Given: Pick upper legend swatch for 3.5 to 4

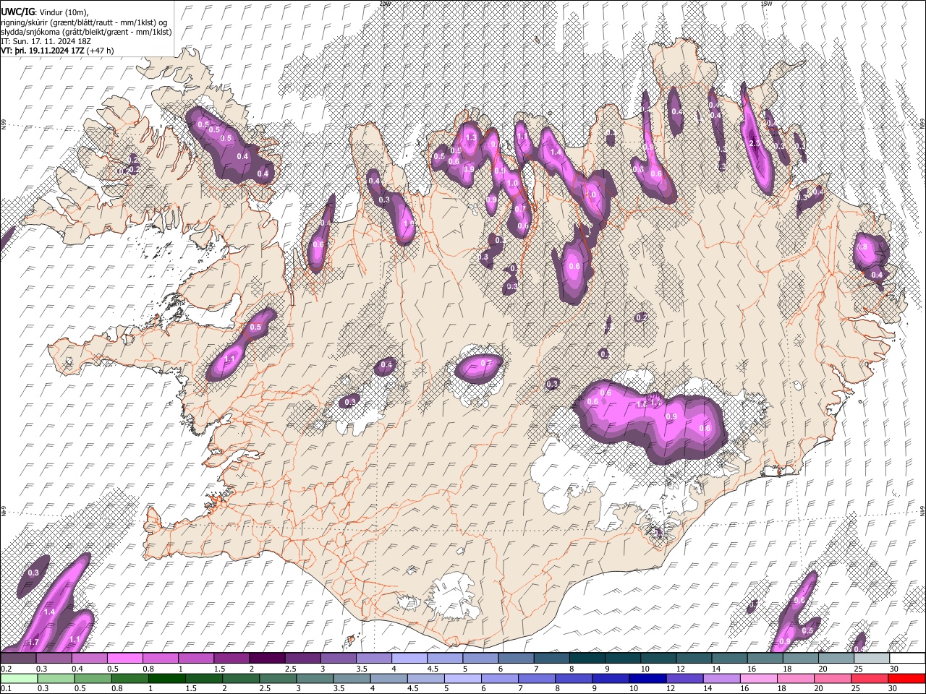Looking at the screenshot, I should pos(373,659).
